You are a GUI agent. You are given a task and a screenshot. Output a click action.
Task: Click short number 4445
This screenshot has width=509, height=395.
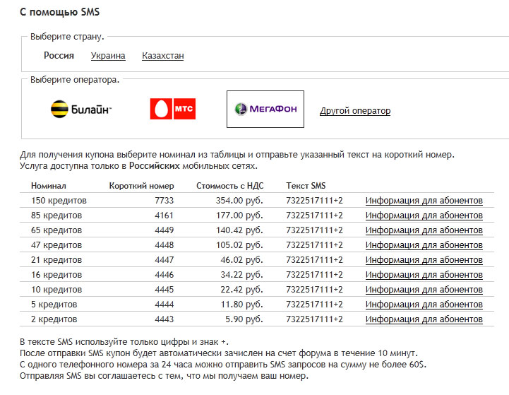164,290
